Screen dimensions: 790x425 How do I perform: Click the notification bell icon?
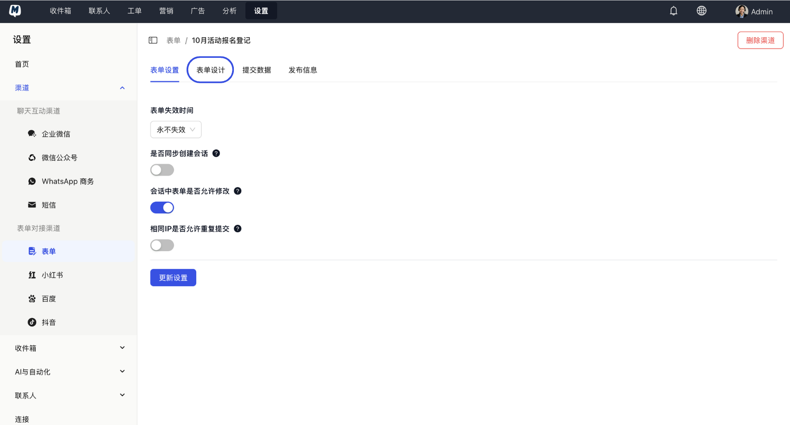pyautogui.click(x=673, y=11)
